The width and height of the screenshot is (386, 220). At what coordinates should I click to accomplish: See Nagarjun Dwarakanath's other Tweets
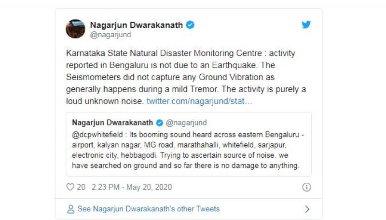pos(149,209)
